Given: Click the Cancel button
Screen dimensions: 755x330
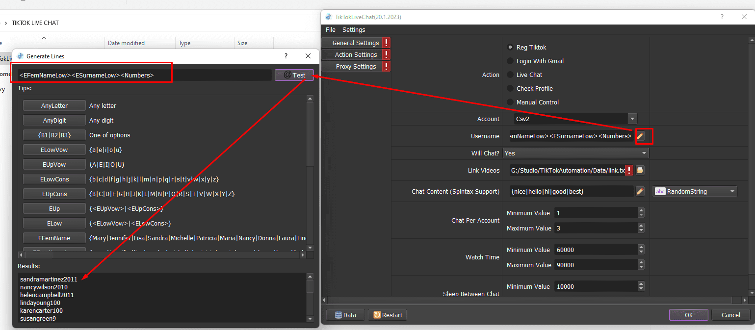Looking at the screenshot, I should 731,315.
